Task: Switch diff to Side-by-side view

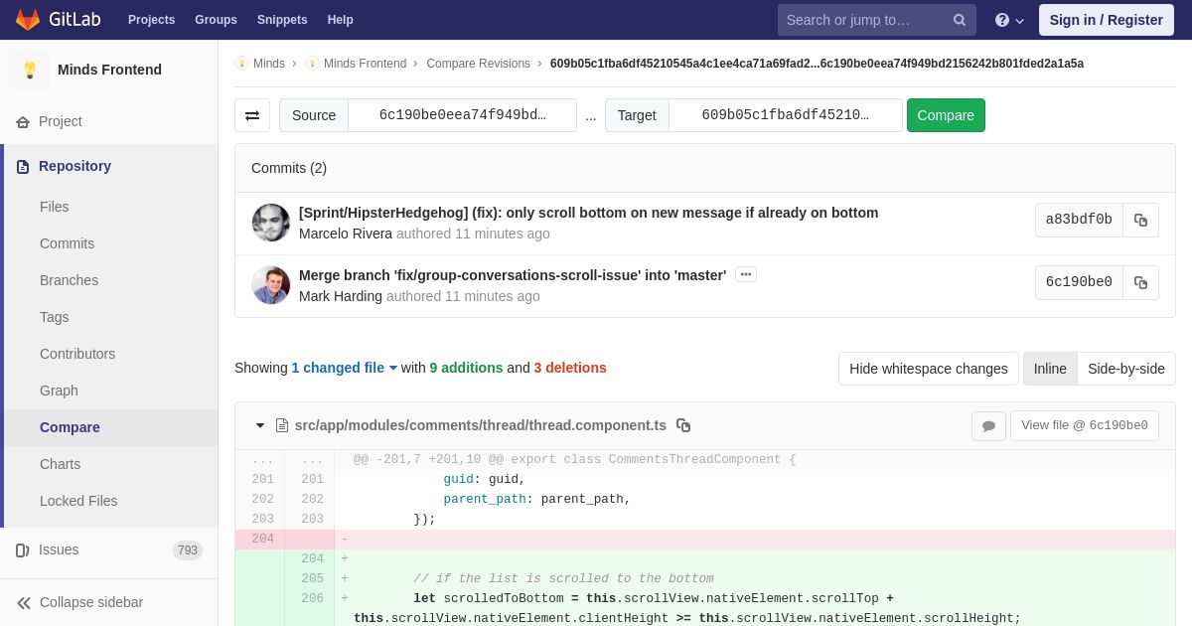Action: pyautogui.click(x=1125, y=369)
